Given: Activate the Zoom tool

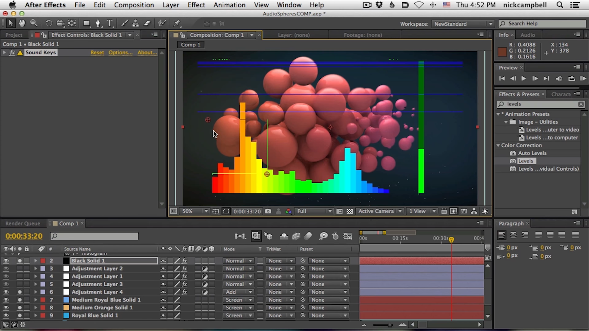Looking at the screenshot, I should (33, 23).
